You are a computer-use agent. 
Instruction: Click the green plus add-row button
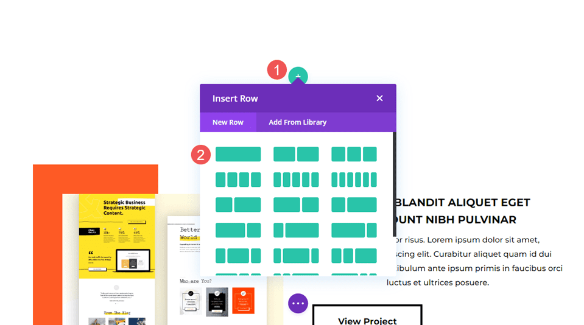pyautogui.click(x=298, y=77)
